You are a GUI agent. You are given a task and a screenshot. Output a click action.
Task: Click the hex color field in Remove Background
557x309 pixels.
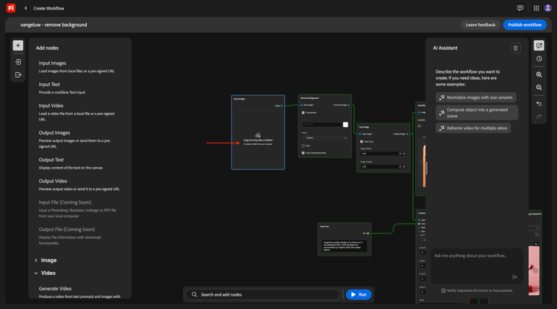pyautogui.click(x=322, y=125)
